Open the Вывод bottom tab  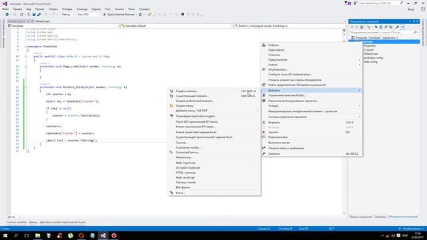pos(33,222)
